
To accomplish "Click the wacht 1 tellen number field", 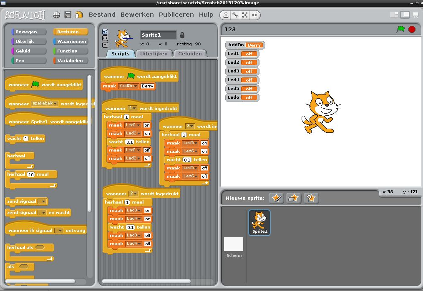I will click(x=26, y=139).
